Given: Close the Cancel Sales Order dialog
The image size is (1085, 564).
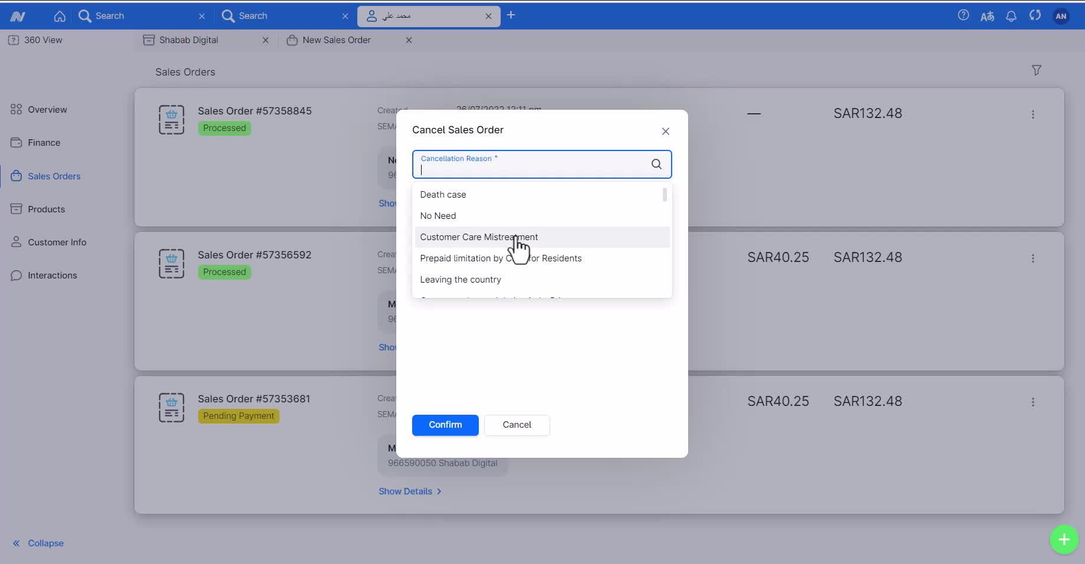Looking at the screenshot, I should pyautogui.click(x=665, y=131).
